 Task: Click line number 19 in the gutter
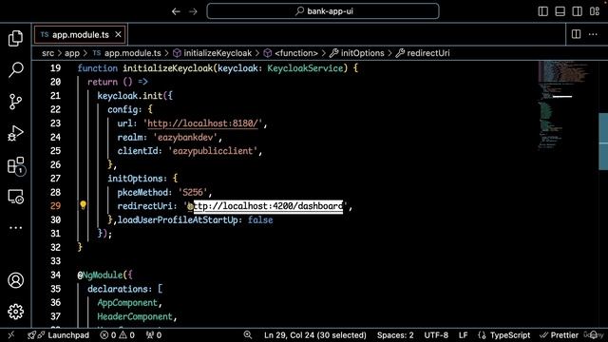55,68
